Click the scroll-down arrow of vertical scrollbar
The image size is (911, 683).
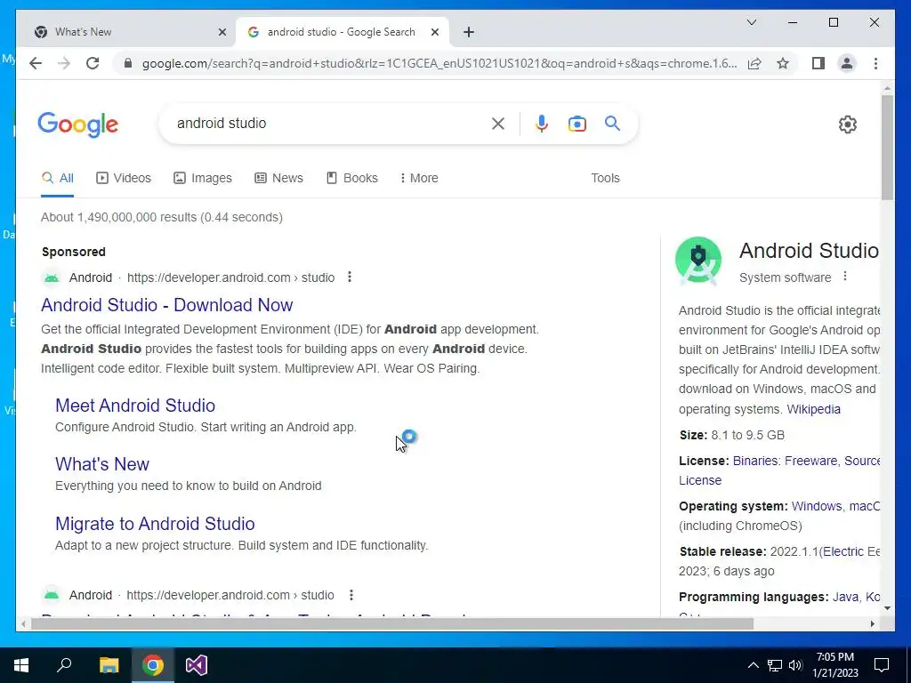click(x=887, y=608)
